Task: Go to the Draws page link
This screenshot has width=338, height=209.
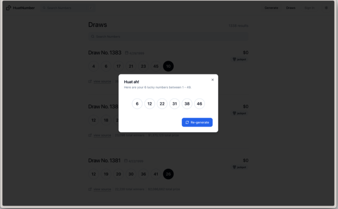Action: coord(290,8)
